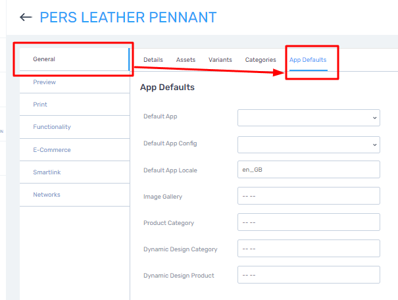Switch to the Details tab

click(x=153, y=60)
